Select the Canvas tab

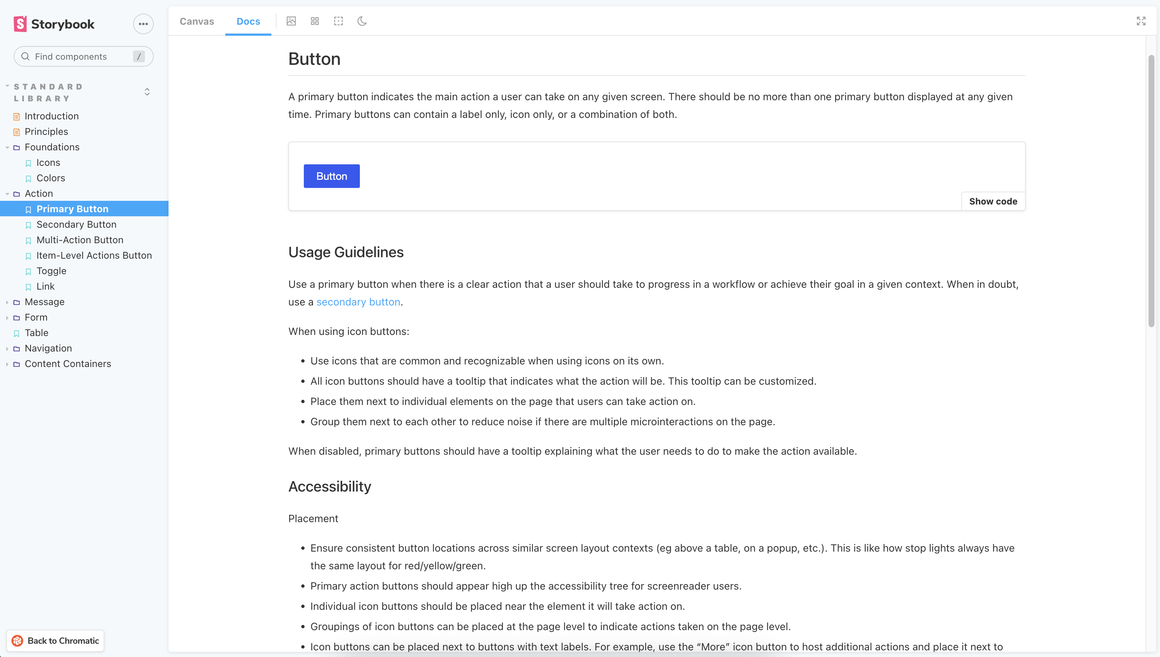coord(196,21)
